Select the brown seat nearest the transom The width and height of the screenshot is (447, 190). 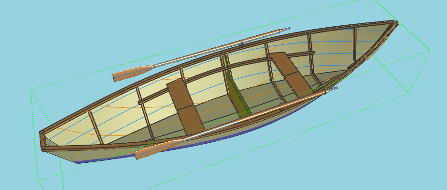click(x=186, y=108)
